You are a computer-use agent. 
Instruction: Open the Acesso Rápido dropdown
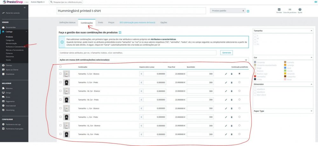[x=38, y=2]
